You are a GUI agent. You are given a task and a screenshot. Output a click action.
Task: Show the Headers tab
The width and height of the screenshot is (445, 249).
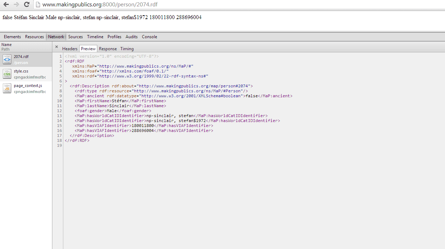tap(70, 49)
